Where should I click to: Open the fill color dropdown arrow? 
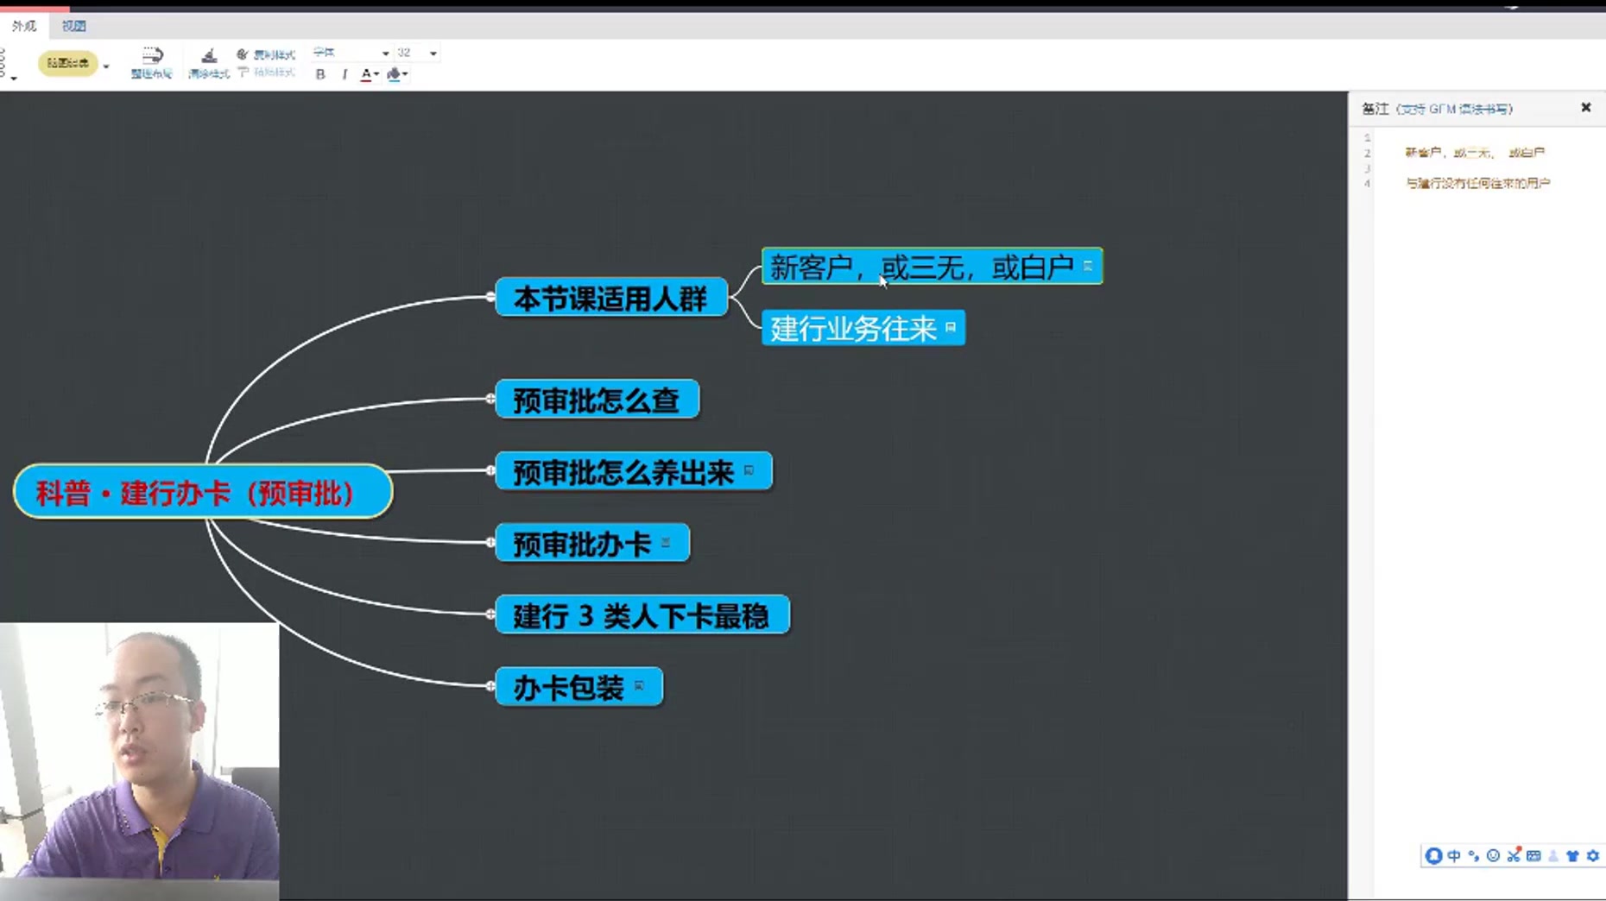point(405,74)
